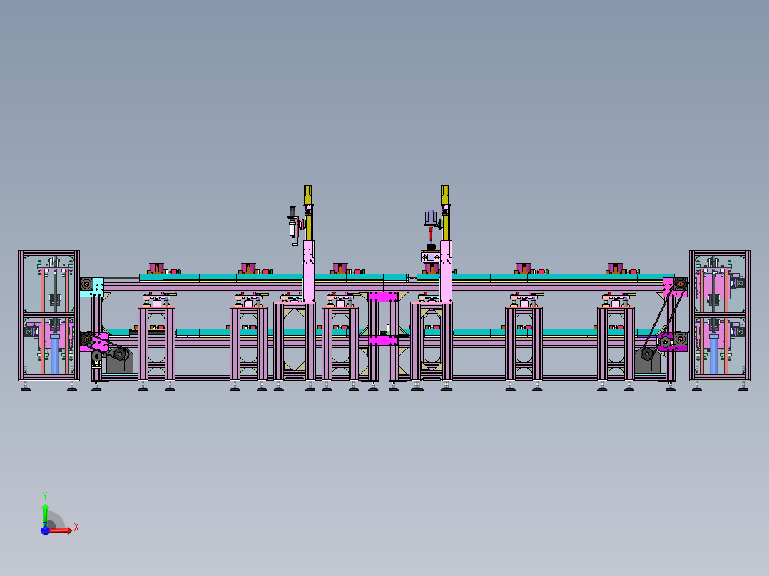
Task: Select the right pink gantry column
Action: (446, 271)
